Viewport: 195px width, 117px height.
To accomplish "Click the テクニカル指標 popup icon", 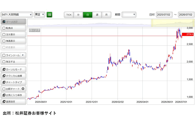I will pos(4,76).
